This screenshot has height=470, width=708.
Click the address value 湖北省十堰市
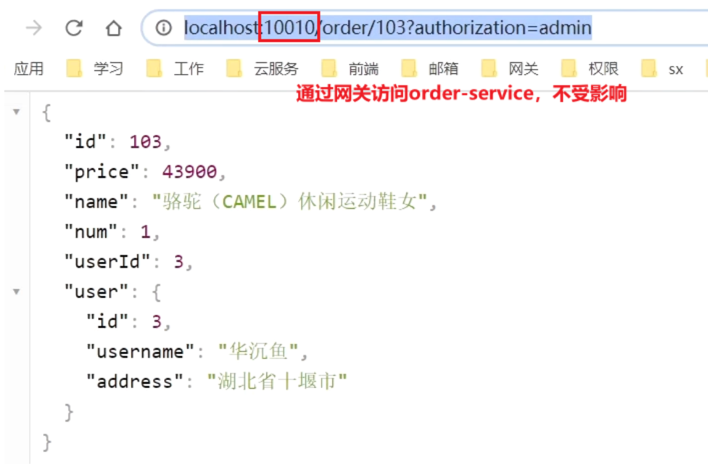click(278, 381)
